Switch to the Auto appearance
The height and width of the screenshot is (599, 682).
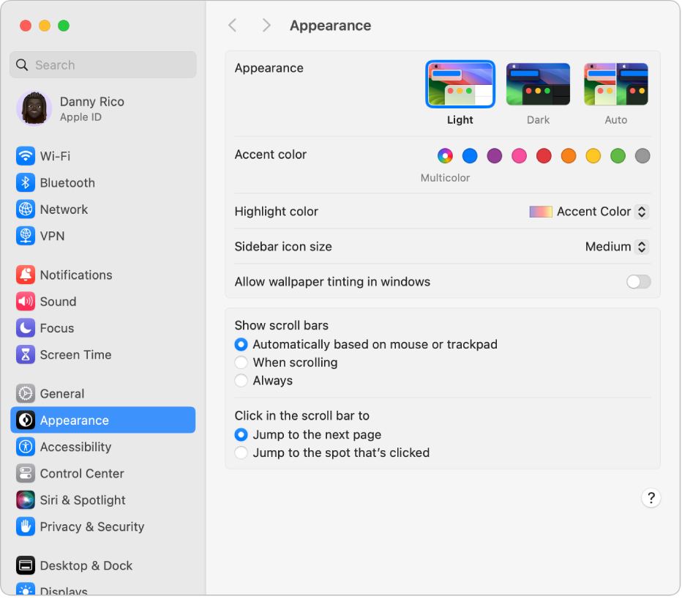pos(615,83)
